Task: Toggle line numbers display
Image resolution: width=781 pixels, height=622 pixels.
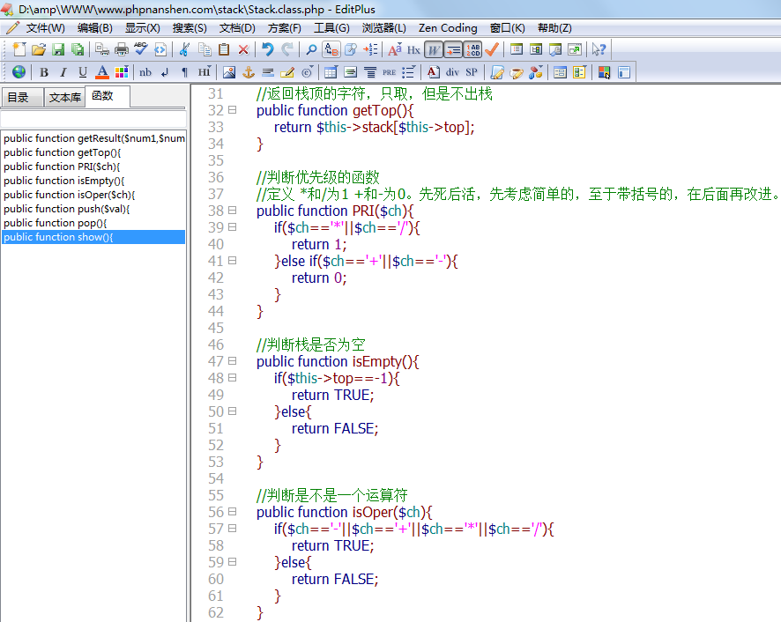Action: pos(472,50)
